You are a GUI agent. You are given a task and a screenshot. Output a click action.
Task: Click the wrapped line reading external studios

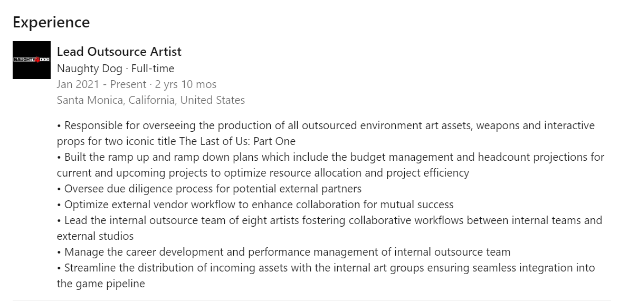[x=95, y=236]
